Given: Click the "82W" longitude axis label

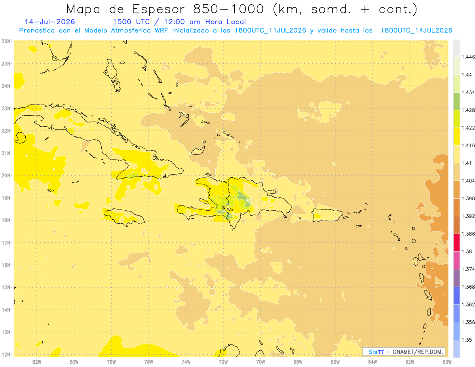Looking at the screenshot, I should [37, 362].
